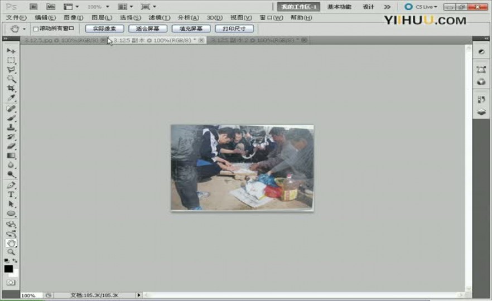Select the Pen tool
492x301 pixels.
coord(11,185)
